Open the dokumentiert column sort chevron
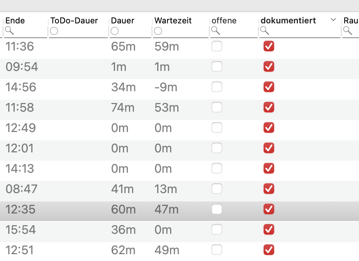Image resolution: width=359 pixels, height=261 pixels. pyautogui.click(x=333, y=20)
